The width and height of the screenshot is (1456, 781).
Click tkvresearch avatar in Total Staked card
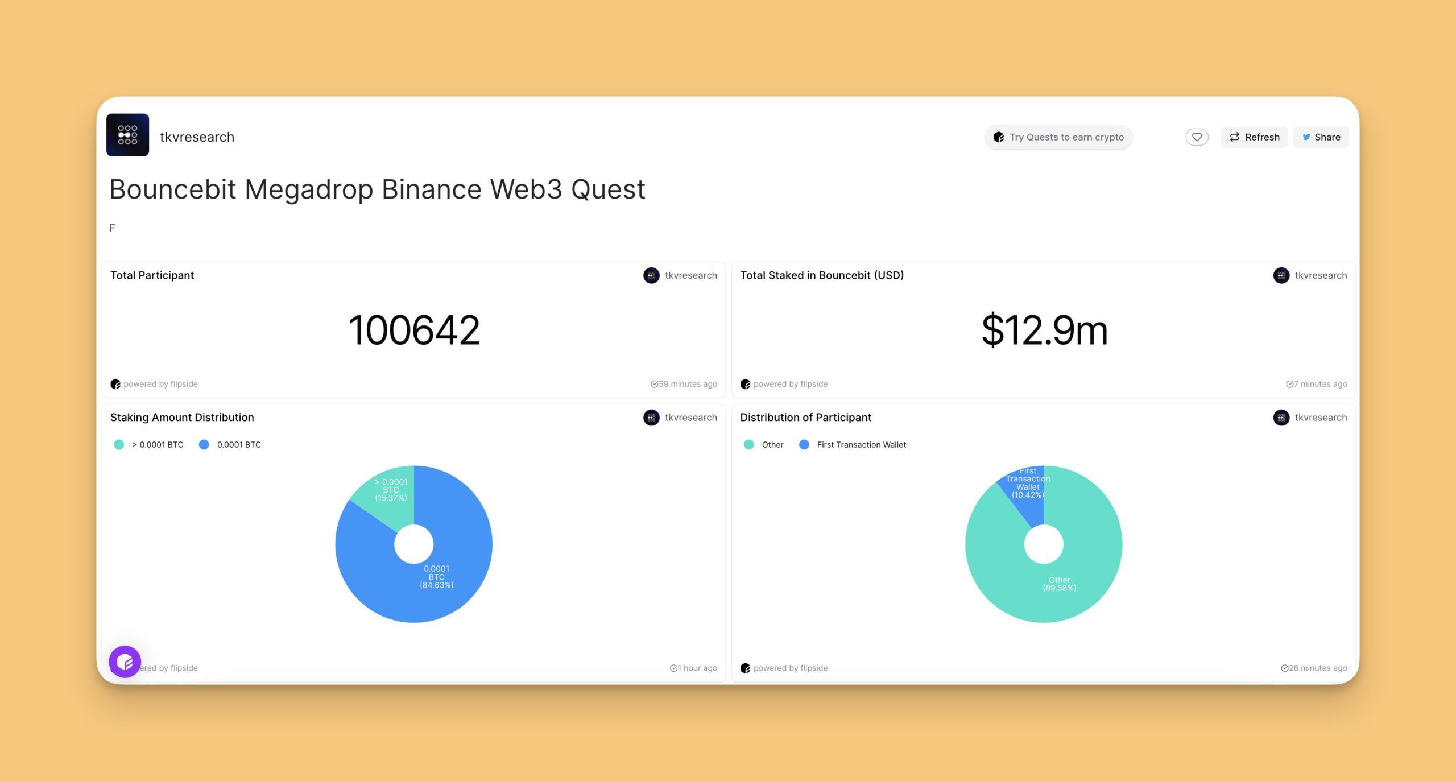point(1281,275)
